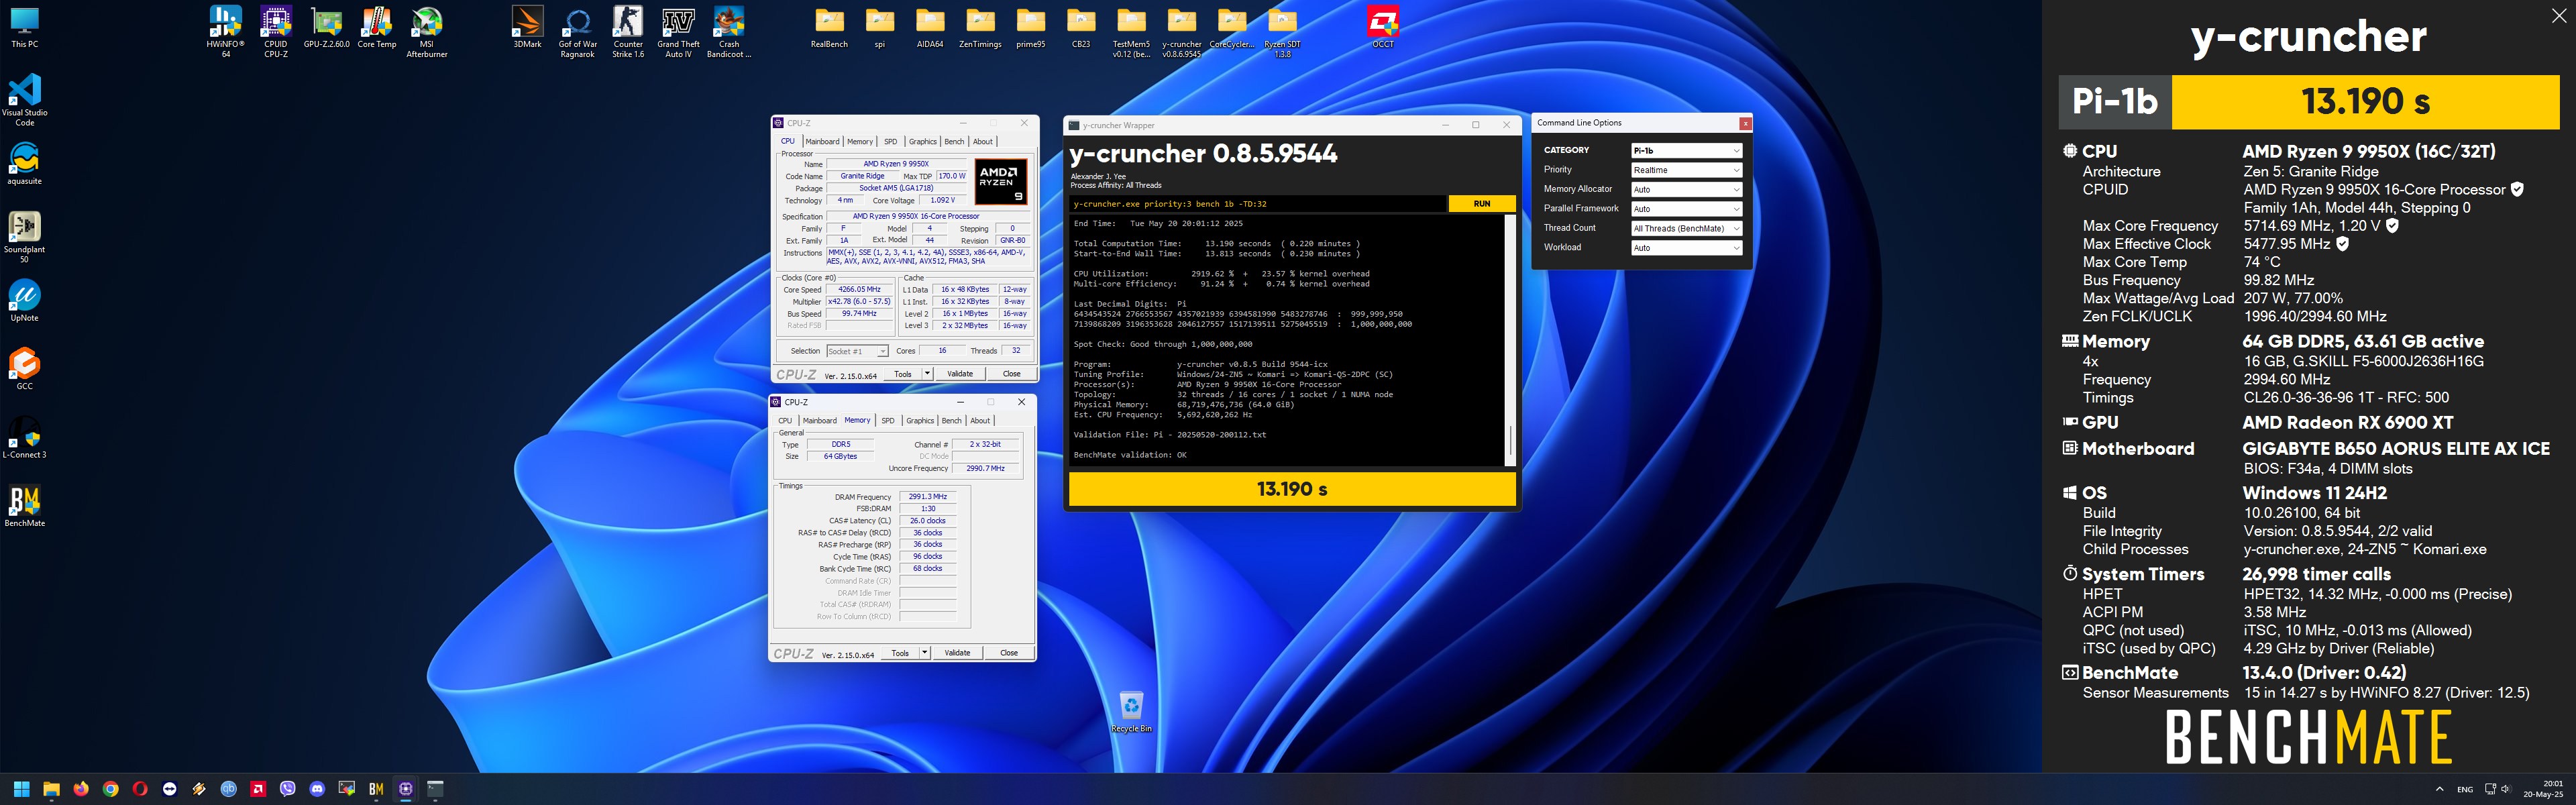Select the UpNote desktop shortcut

coord(25,300)
